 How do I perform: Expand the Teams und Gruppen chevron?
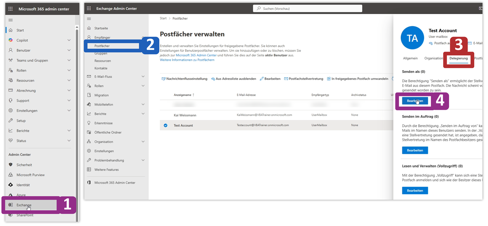69,60
